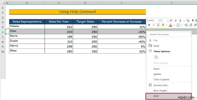This screenshot has height=100, width=197.
Task: Click the borders grid icon
Action: click(x=178, y=25)
